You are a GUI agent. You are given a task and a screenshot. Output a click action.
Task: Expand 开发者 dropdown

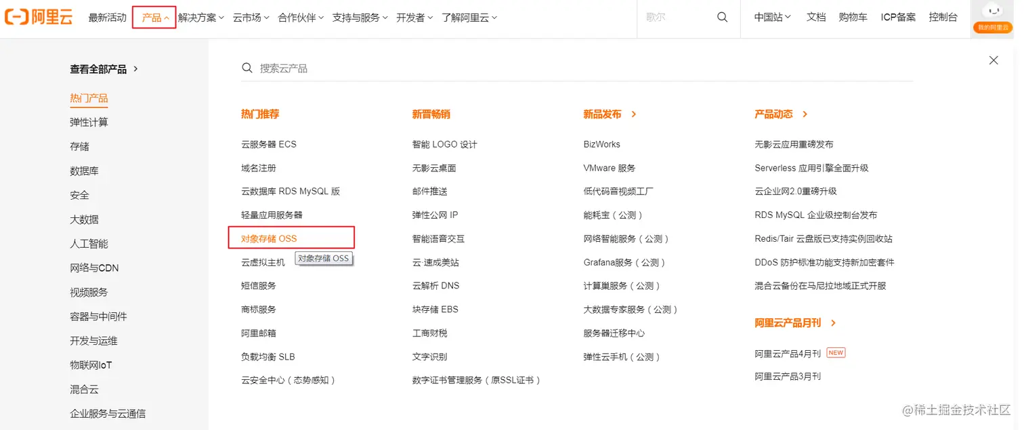pyautogui.click(x=414, y=18)
